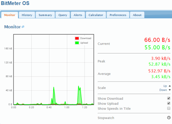Image resolution: width=172 pixels, height=124 pixels.
Task: Click the Down scale link
Action: 163,90
